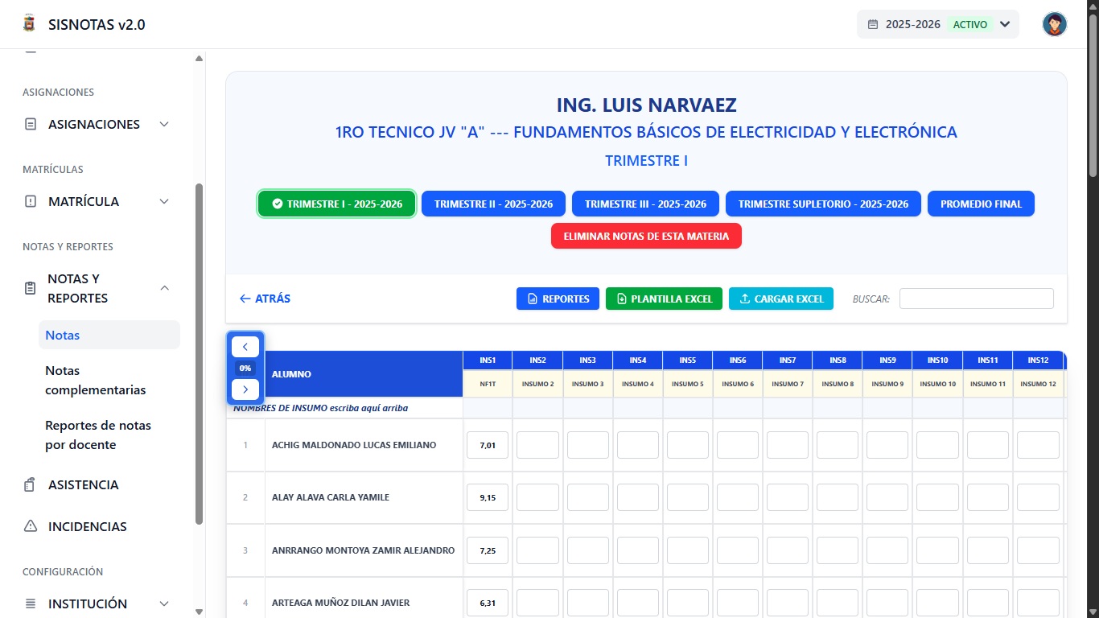The height and width of the screenshot is (618, 1099).
Task: Expand the INSTITUCIÓN sidebar section
Action: [x=97, y=604]
